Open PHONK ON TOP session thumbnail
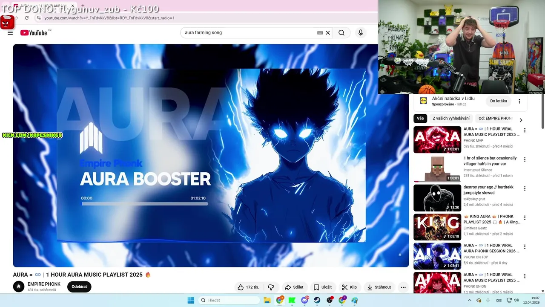Viewport: 545px width, 307px height. pos(437,256)
